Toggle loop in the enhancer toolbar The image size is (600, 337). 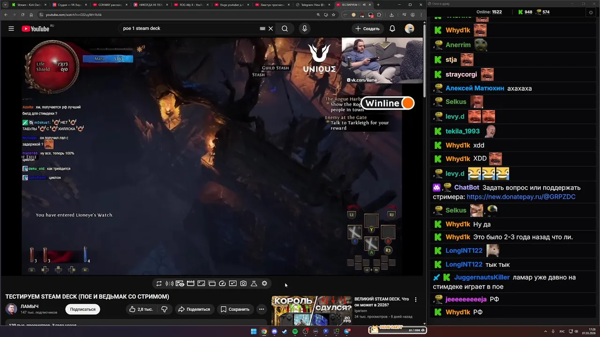159,284
